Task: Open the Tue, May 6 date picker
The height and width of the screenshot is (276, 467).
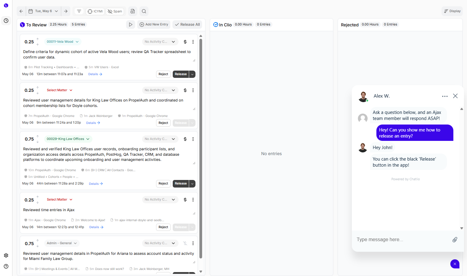Action: [x=43, y=11]
